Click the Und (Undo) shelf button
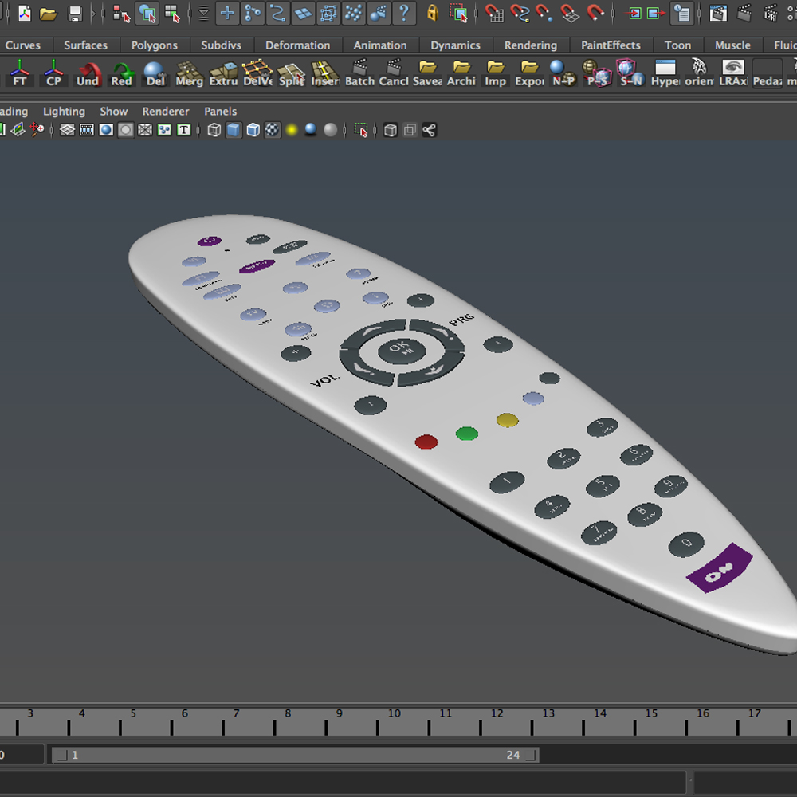 click(x=88, y=76)
